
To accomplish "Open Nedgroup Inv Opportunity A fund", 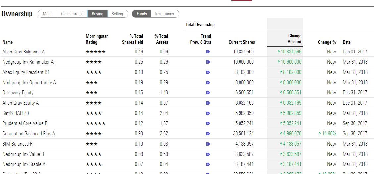I will [29, 83].
